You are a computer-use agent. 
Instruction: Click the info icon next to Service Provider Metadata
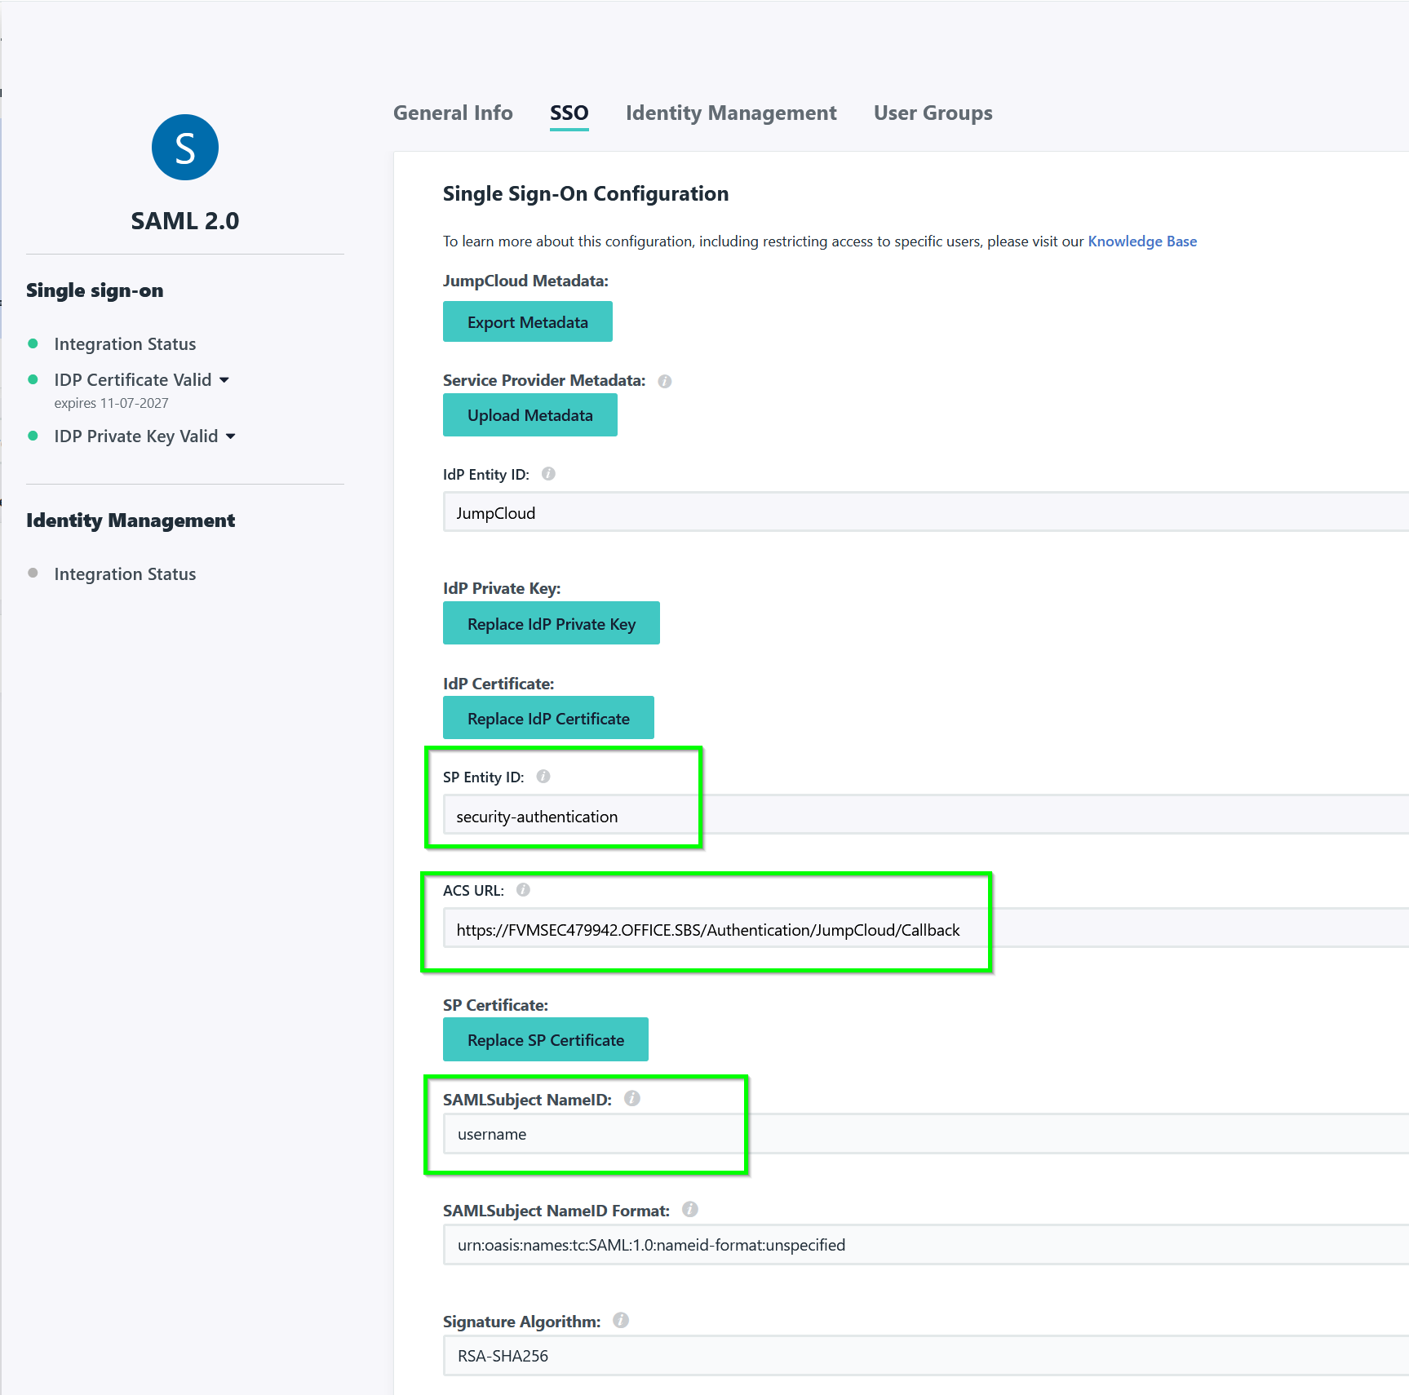pyautogui.click(x=665, y=381)
